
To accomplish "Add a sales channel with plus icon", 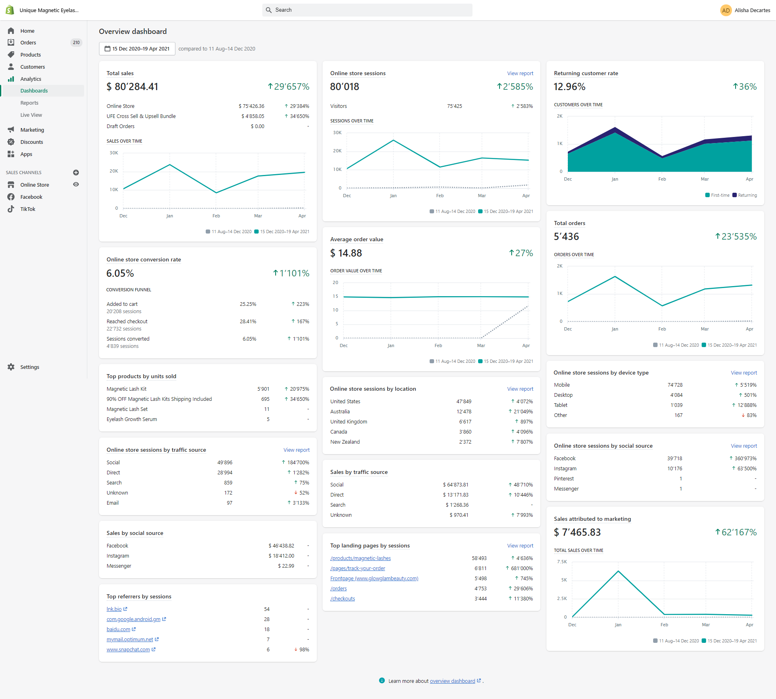I will pos(76,173).
